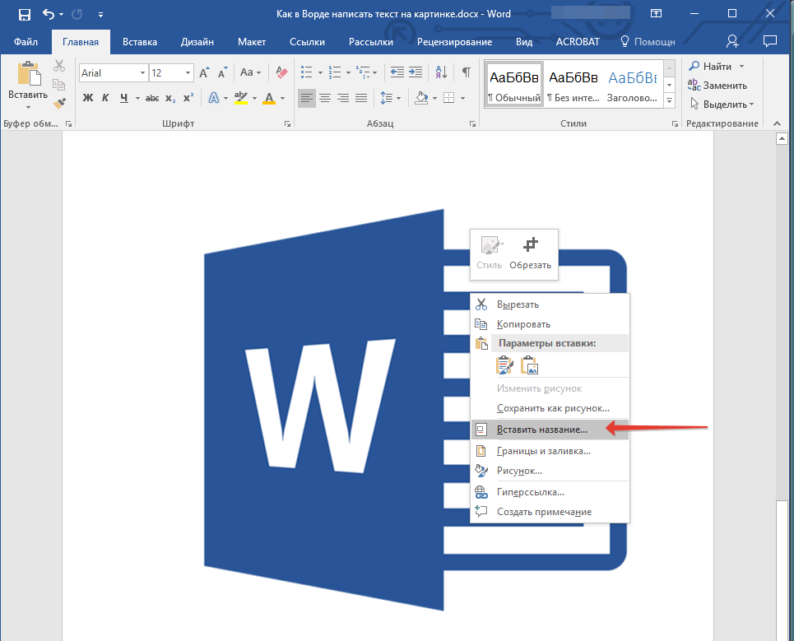
Task: Click the Increase Indent icon
Action: pos(417,72)
